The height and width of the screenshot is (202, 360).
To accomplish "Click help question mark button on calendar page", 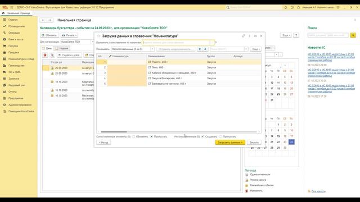I will click(296, 35).
